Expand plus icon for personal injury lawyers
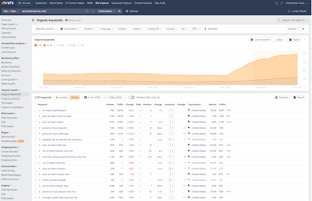Screen dimensions: 312x201 point(40,128)
